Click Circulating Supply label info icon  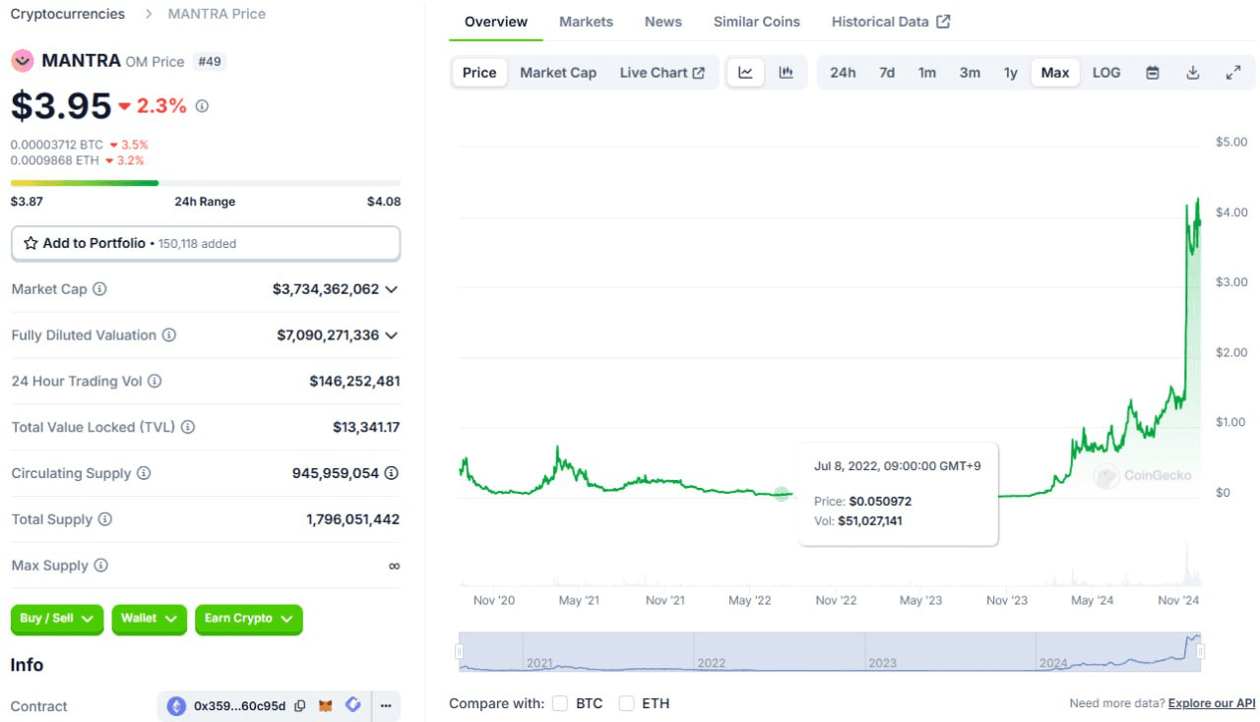click(x=144, y=473)
